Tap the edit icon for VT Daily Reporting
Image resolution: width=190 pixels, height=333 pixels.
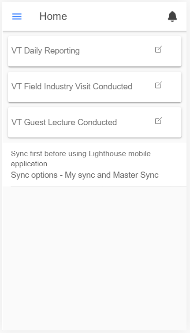pos(158,49)
